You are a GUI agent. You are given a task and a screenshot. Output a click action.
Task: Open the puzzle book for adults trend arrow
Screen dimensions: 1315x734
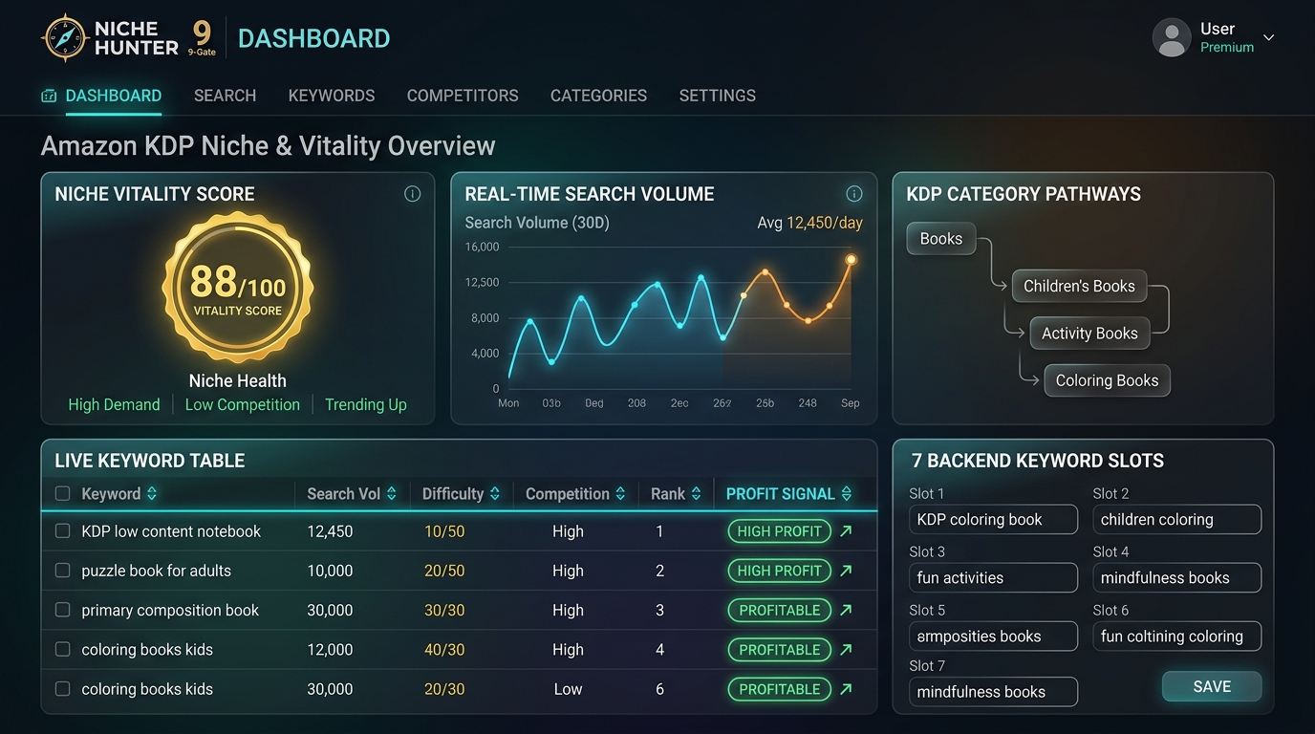click(x=846, y=571)
